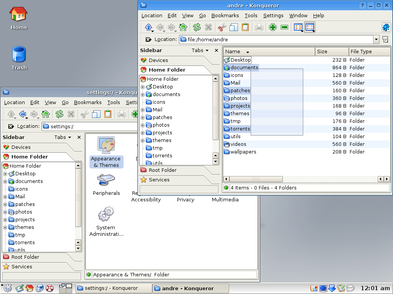
Task: Click horizontal scrollbar in andre file list
Action: pos(256,179)
